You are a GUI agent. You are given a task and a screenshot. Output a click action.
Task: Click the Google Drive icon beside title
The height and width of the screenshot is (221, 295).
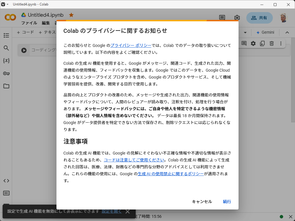click(x=24, y=15)
